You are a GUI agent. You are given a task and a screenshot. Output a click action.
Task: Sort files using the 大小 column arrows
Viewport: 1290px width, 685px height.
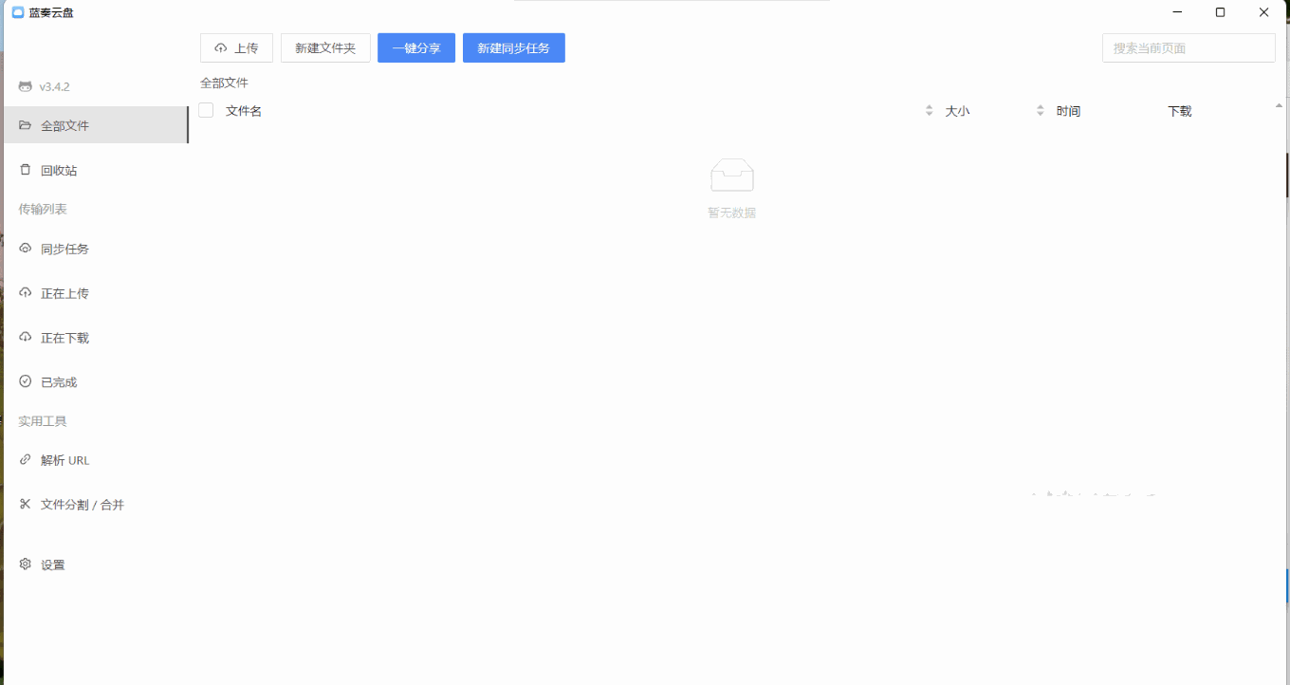(x=1040, y=111)
